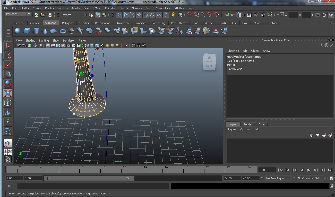Toggle smooth shade all in the panel toolbar

92,45
